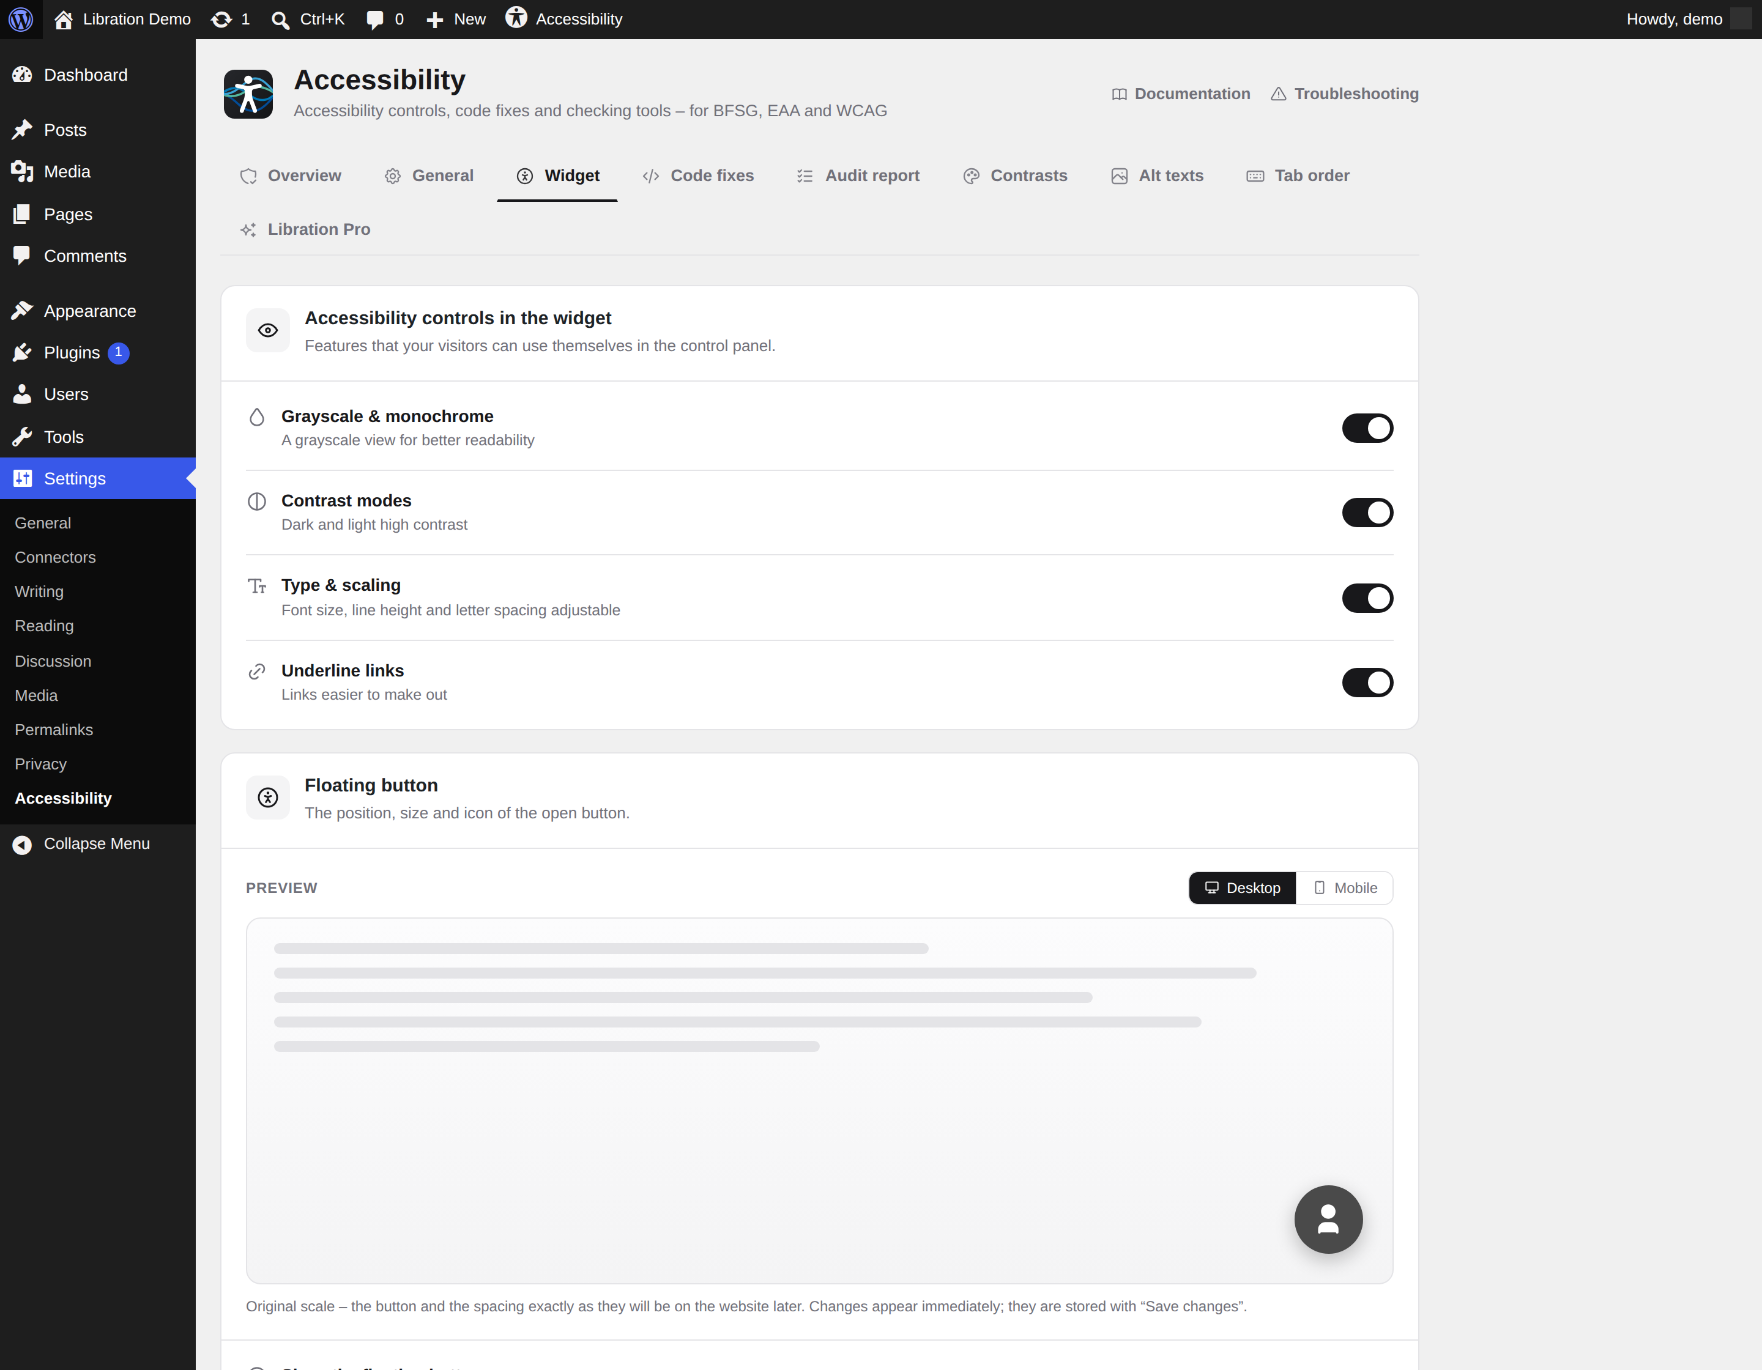
Task: Click the Tools wrench icon
Action: pyautogui.click(x=23, y=437)
